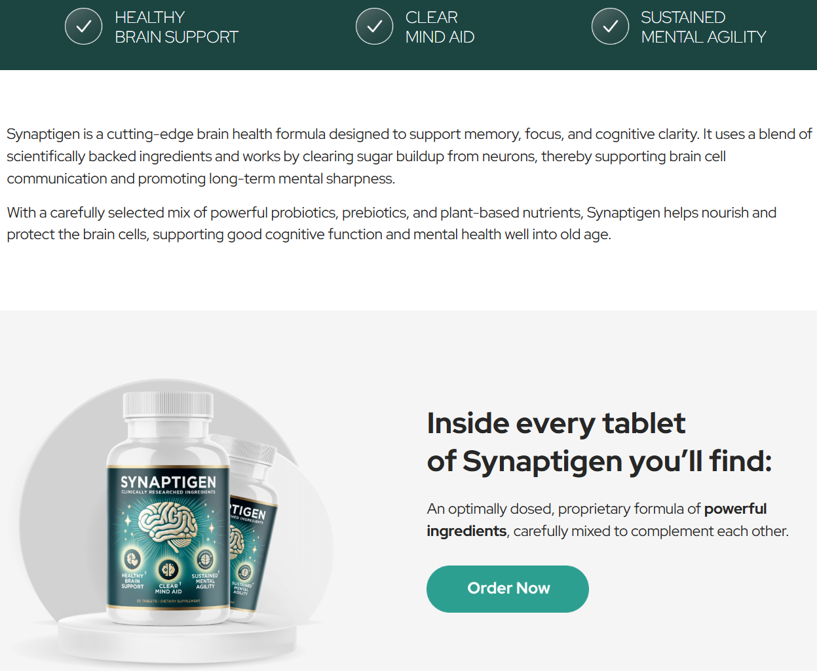Image resolution: width=817 pixels, height=671 pixels.
Task: Click the Inside every tablet heading
Action: pos(599,442)
